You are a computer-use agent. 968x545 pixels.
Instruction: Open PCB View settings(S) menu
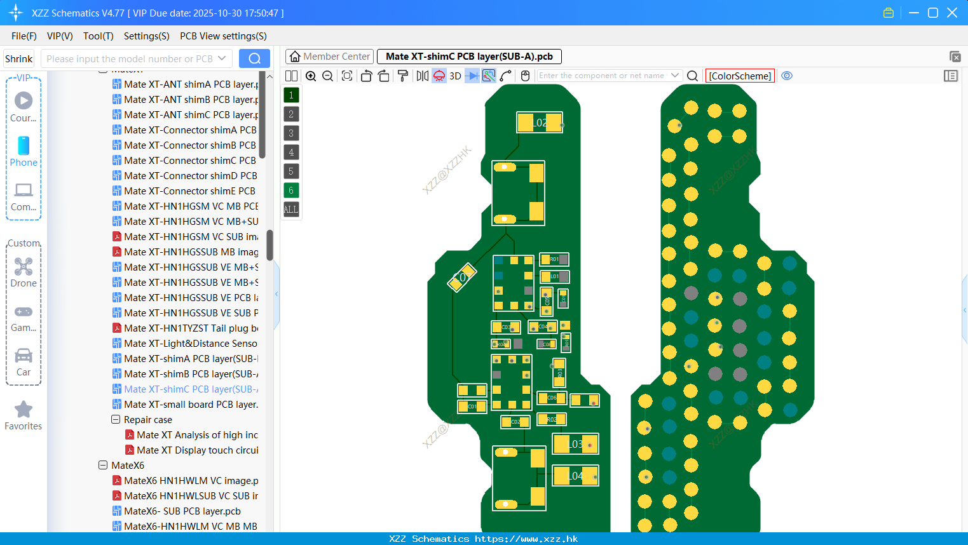[x=223, y=36]
